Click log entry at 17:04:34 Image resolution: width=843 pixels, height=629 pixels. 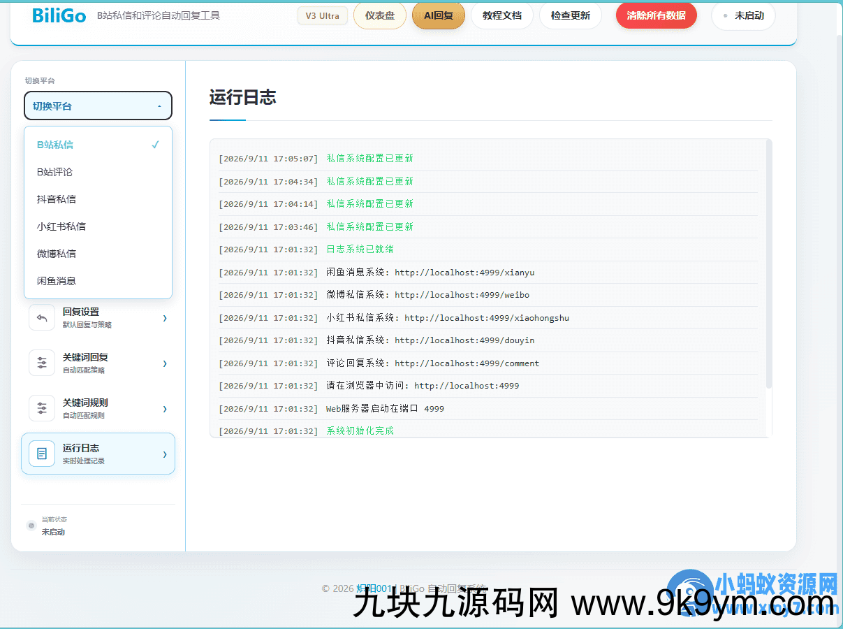tap(488, 182)
